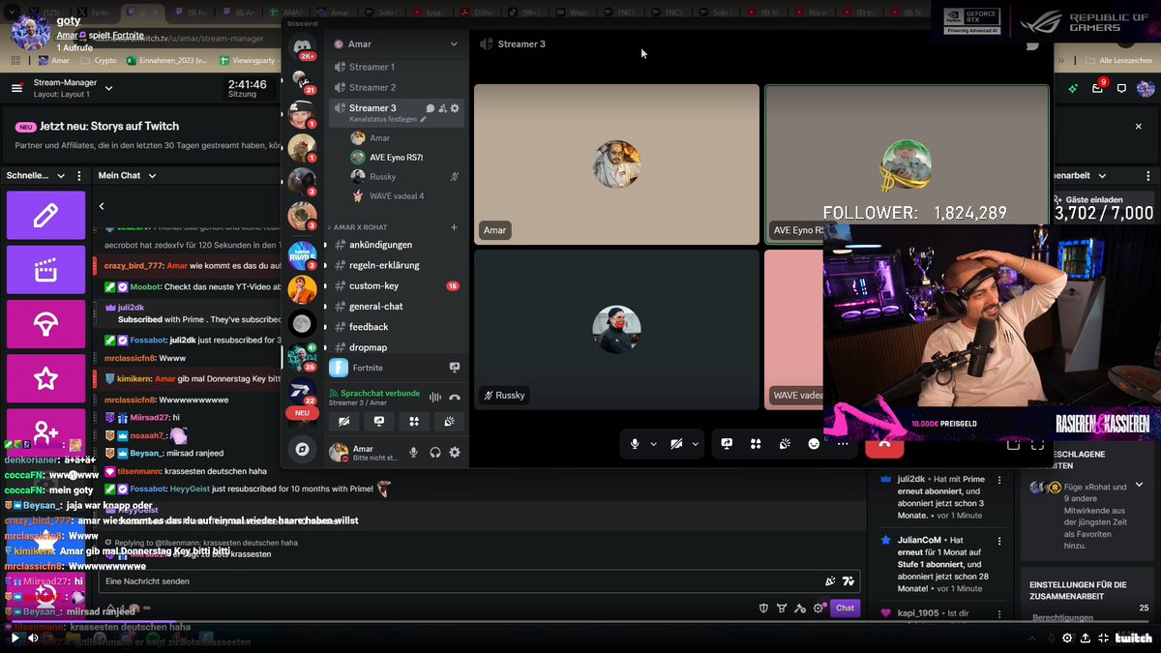Viewport: 1161px width, 653px height.
Task: Mute Twitch player volume speaker
Action: (33, 638)
